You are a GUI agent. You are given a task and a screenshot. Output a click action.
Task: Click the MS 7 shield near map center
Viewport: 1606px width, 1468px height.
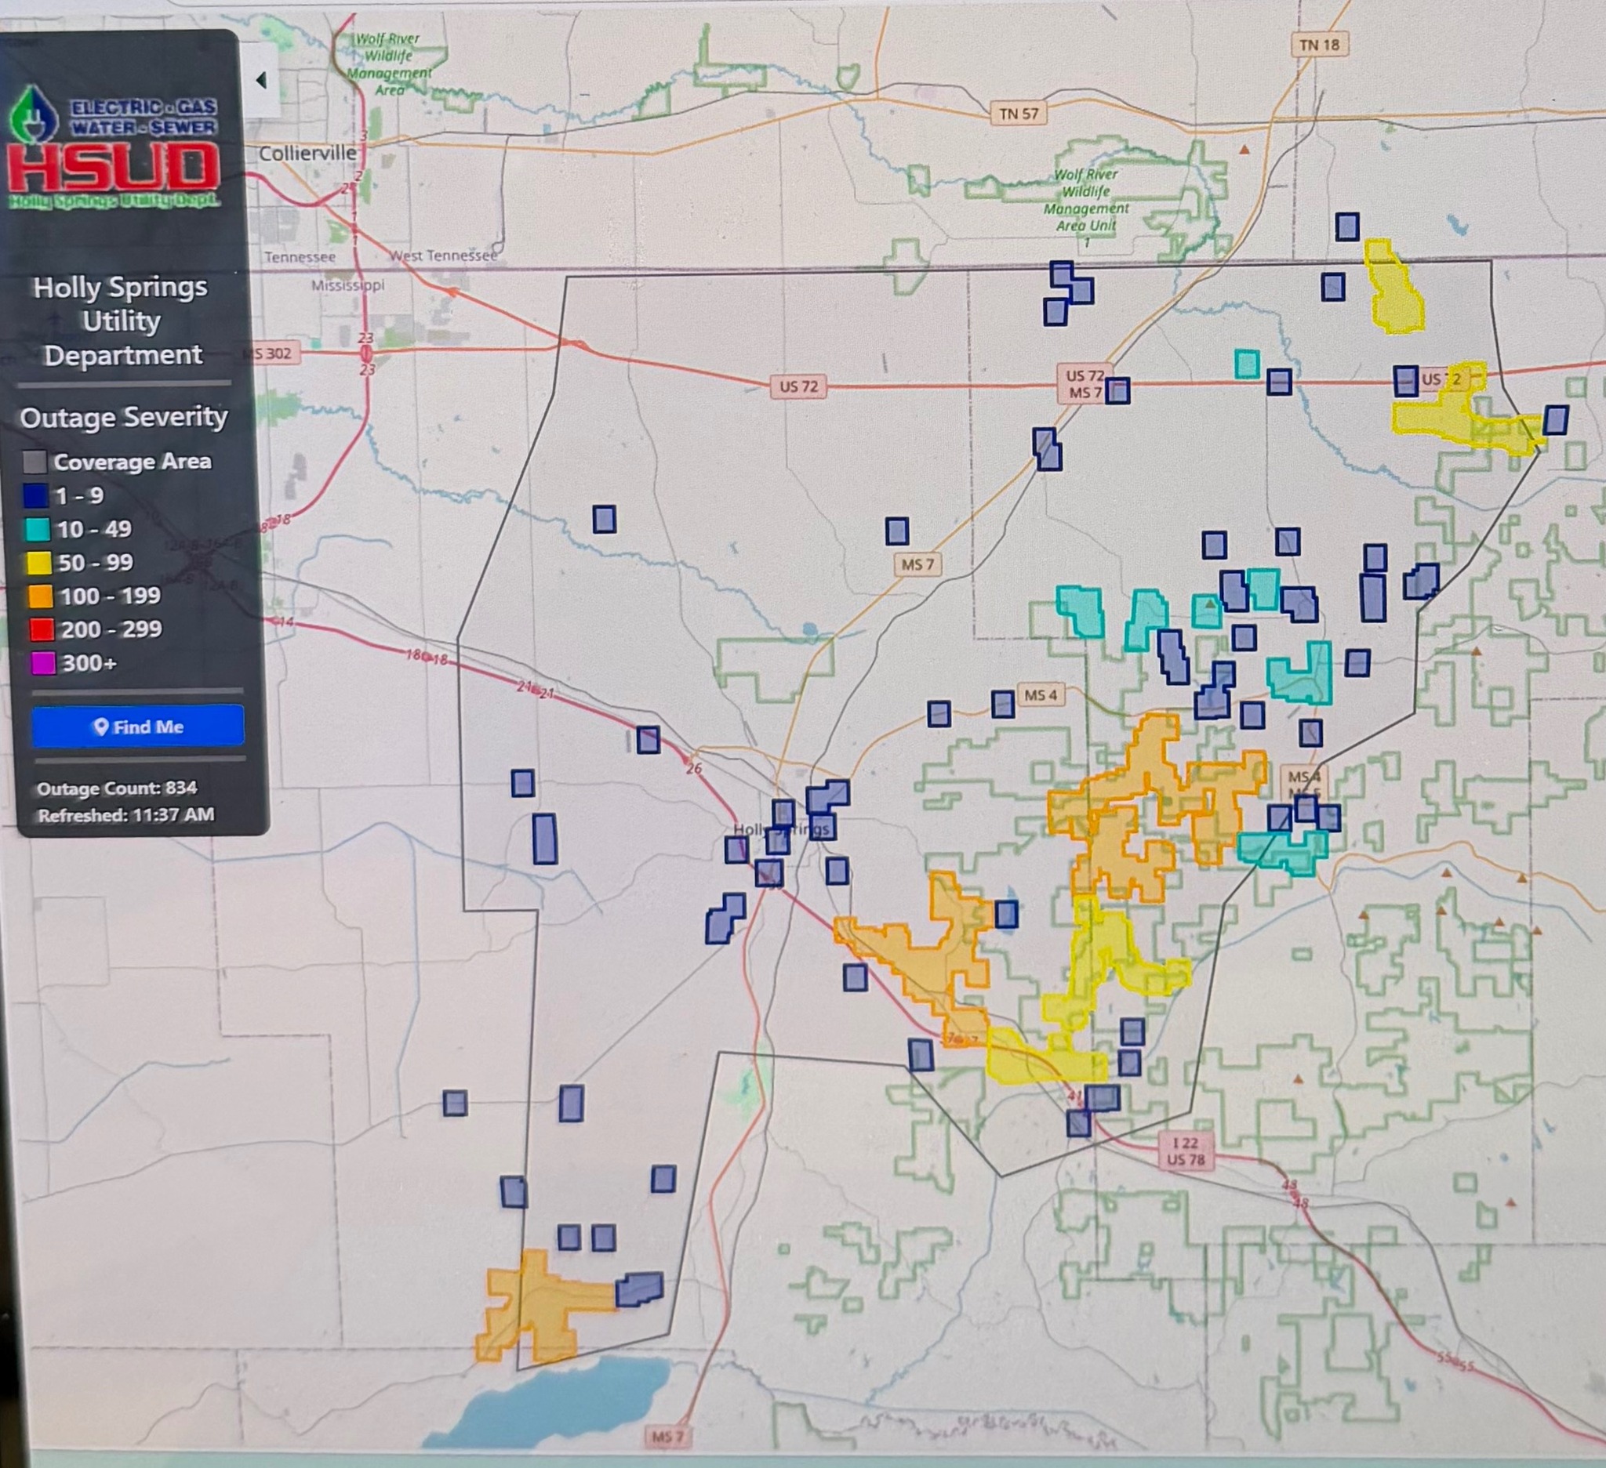coord(917,564)
